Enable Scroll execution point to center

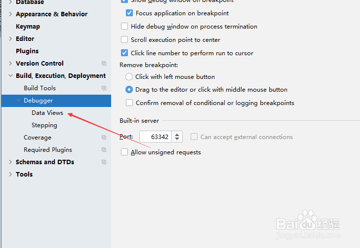coord(124,39)
